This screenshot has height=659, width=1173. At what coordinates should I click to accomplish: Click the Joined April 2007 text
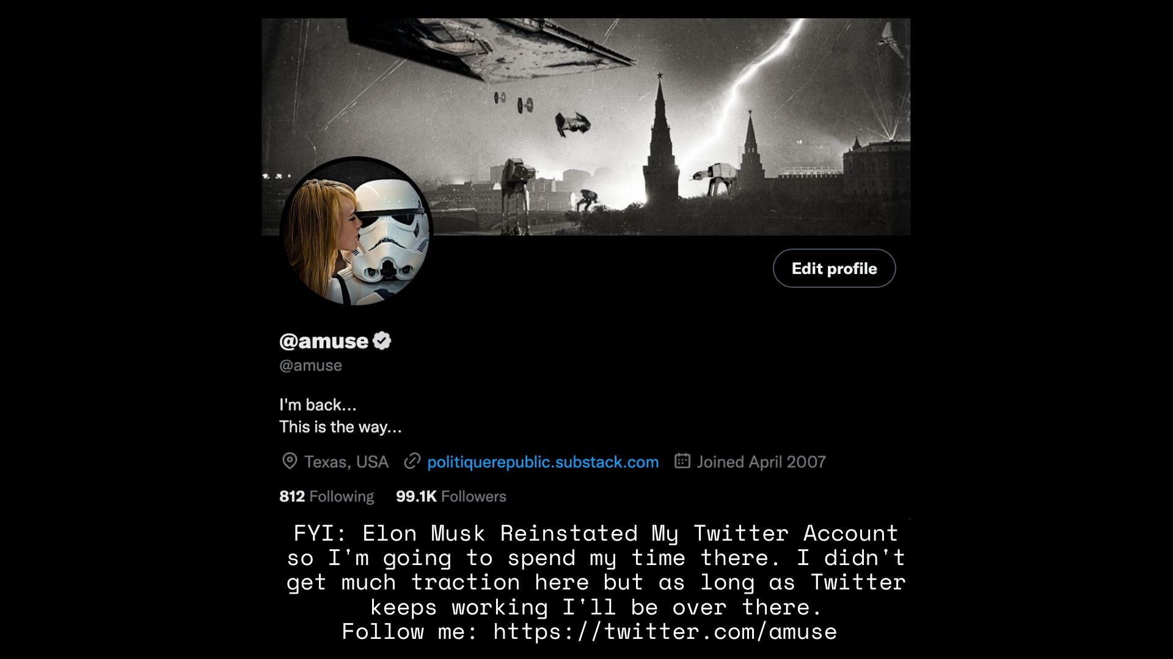(x=761, y=462)
